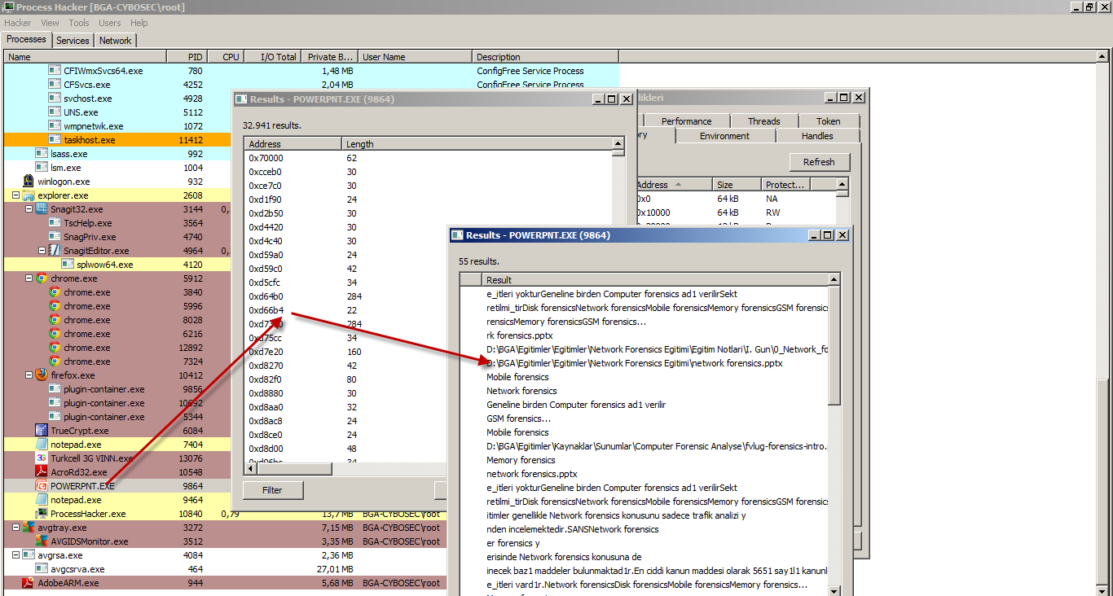The width and height of the screenshot is (1113, 596).
Task: Open the Handles tab in properties window
Action: [x=817, y=136]
